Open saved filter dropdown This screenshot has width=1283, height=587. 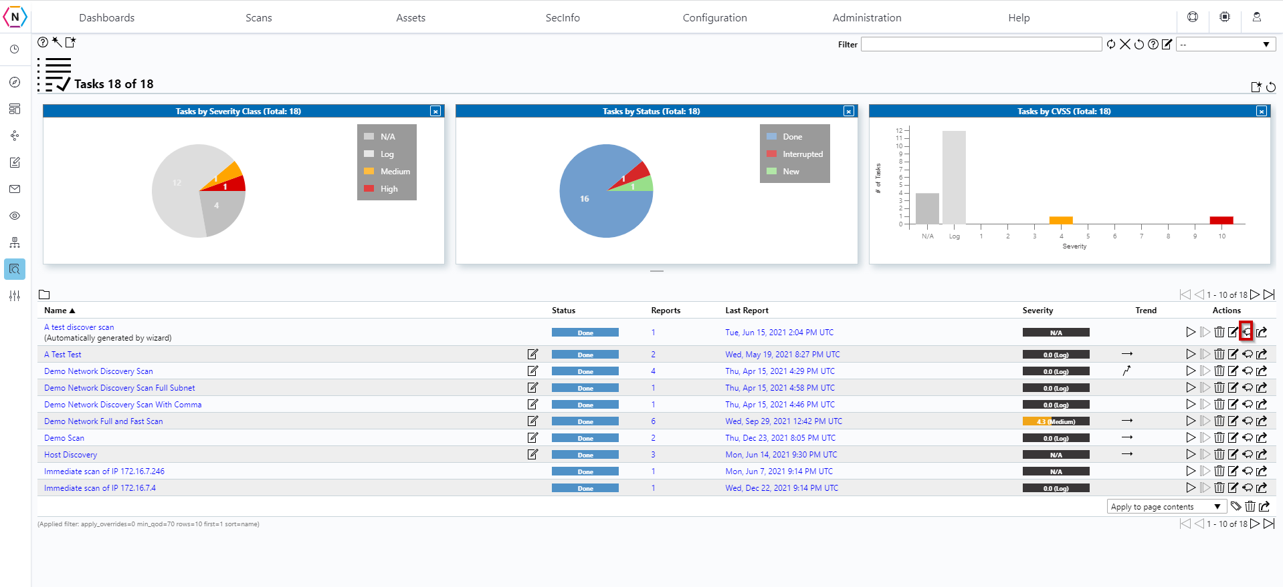click(1226, 44)
